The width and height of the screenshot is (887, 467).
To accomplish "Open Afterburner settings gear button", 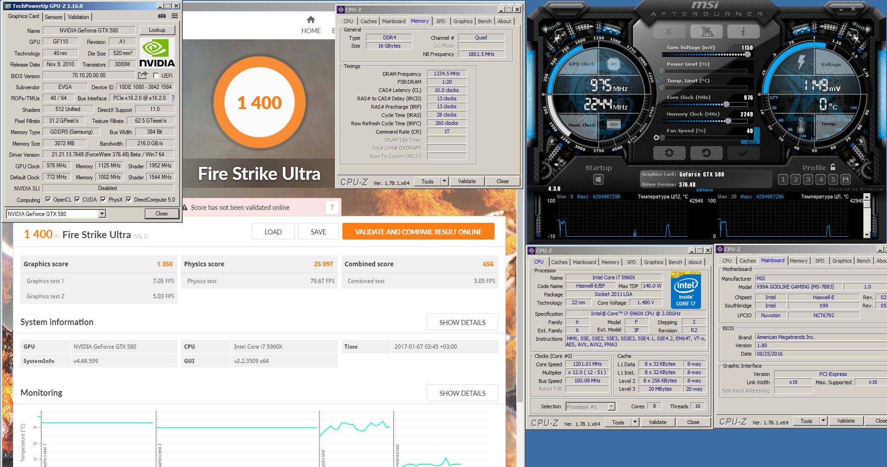I will tap(669, 153).
